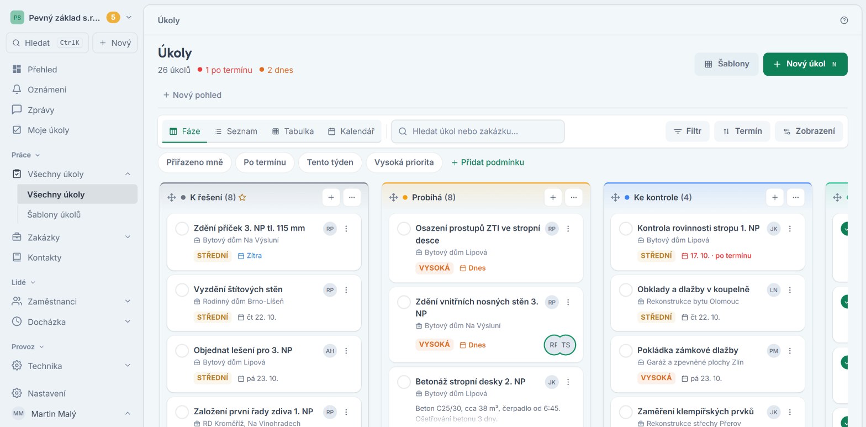The image size is (866, 427).
Task: Expand the Zakázky sidebar section
Action: tap(128, 238)
